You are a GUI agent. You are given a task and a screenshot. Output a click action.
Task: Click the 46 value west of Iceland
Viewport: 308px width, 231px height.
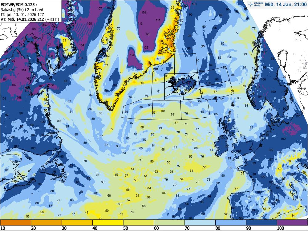[x=142, y=83]
